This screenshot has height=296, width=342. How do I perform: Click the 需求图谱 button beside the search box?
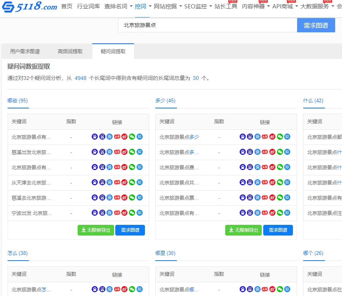click(316, 25)
